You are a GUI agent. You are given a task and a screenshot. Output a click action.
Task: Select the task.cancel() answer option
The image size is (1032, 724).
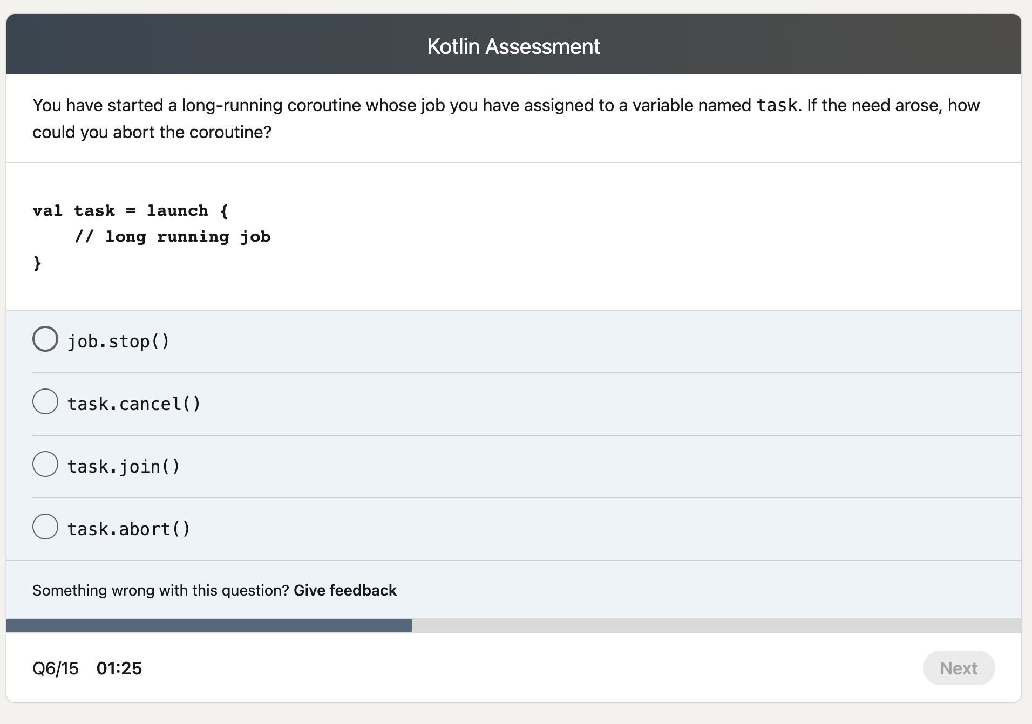pyautogui.click(x=134, y=403)
